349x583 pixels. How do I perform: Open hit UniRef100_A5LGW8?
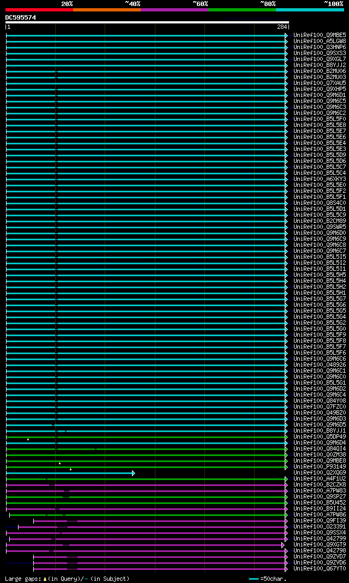coord(320,41)
